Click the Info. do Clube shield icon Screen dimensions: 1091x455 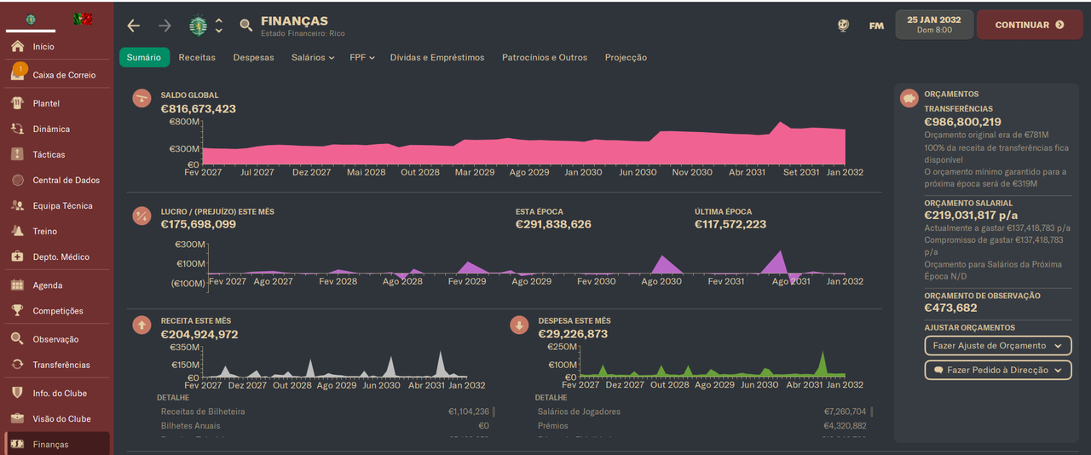point(17,393)
